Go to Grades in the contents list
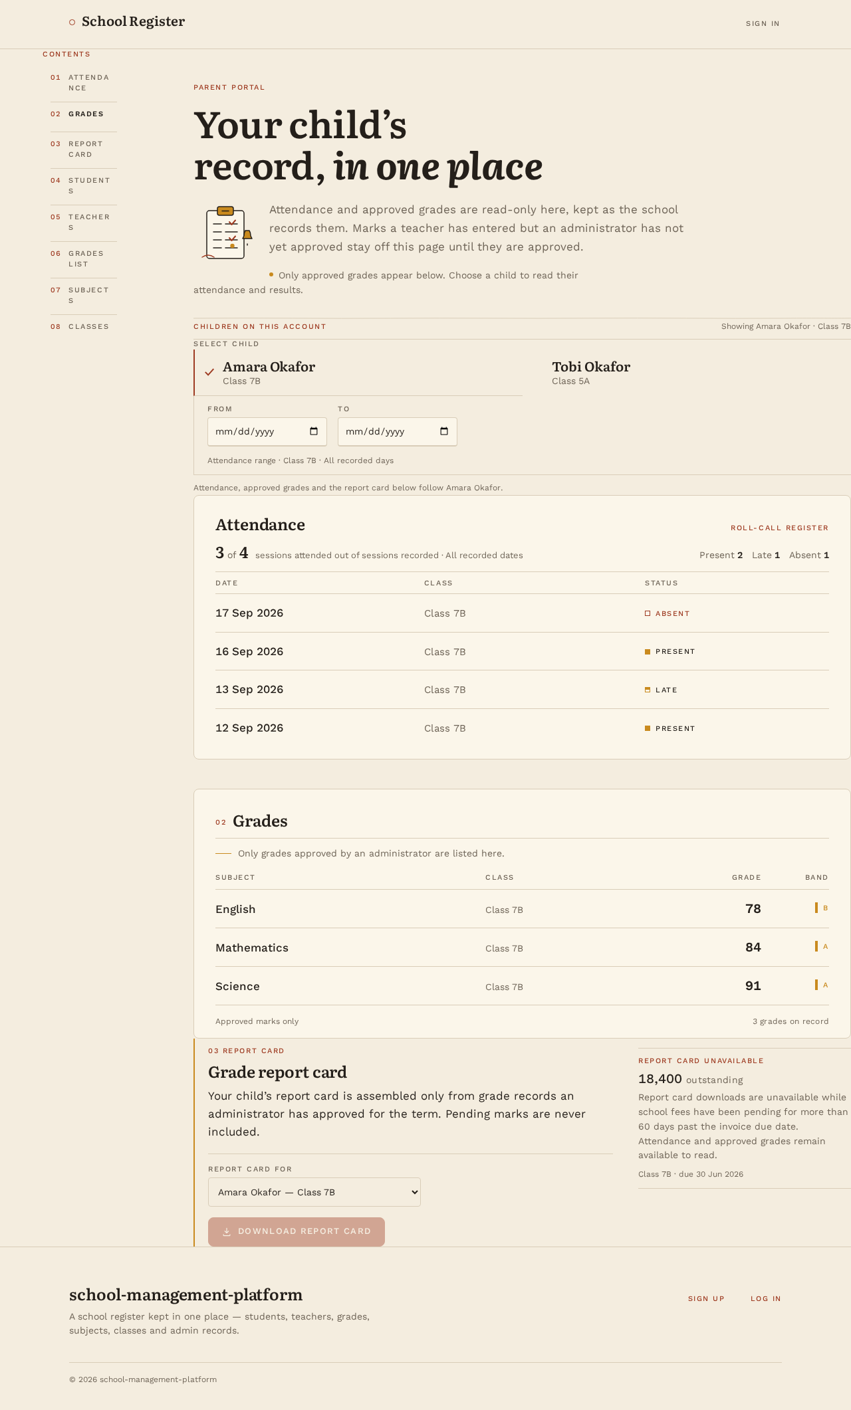The height and width of the screenshot is (1410, 851). 84,114
